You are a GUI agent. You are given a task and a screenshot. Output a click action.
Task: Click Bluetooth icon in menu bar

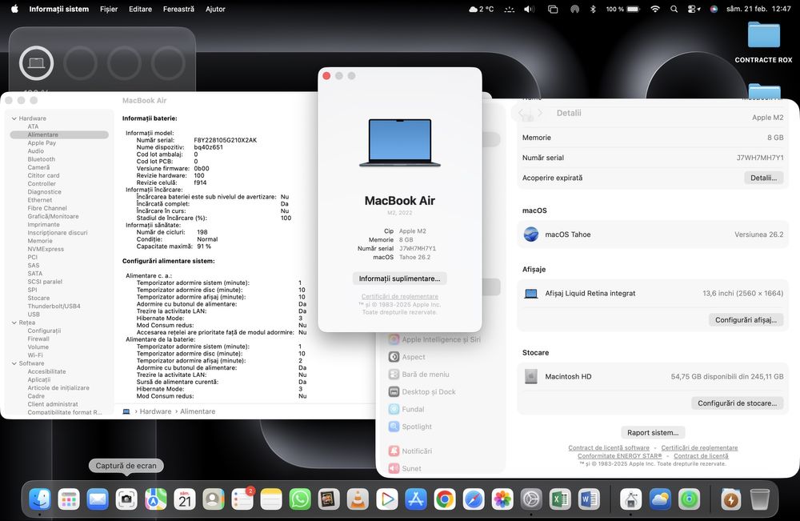click(593, 9)
